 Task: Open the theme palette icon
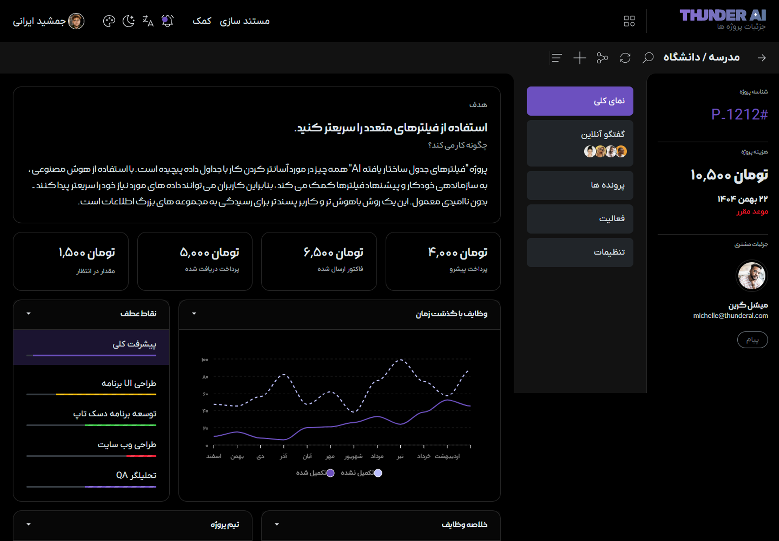point(109,21)
